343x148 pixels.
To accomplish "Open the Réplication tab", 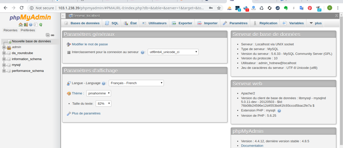I will (265, 23).
